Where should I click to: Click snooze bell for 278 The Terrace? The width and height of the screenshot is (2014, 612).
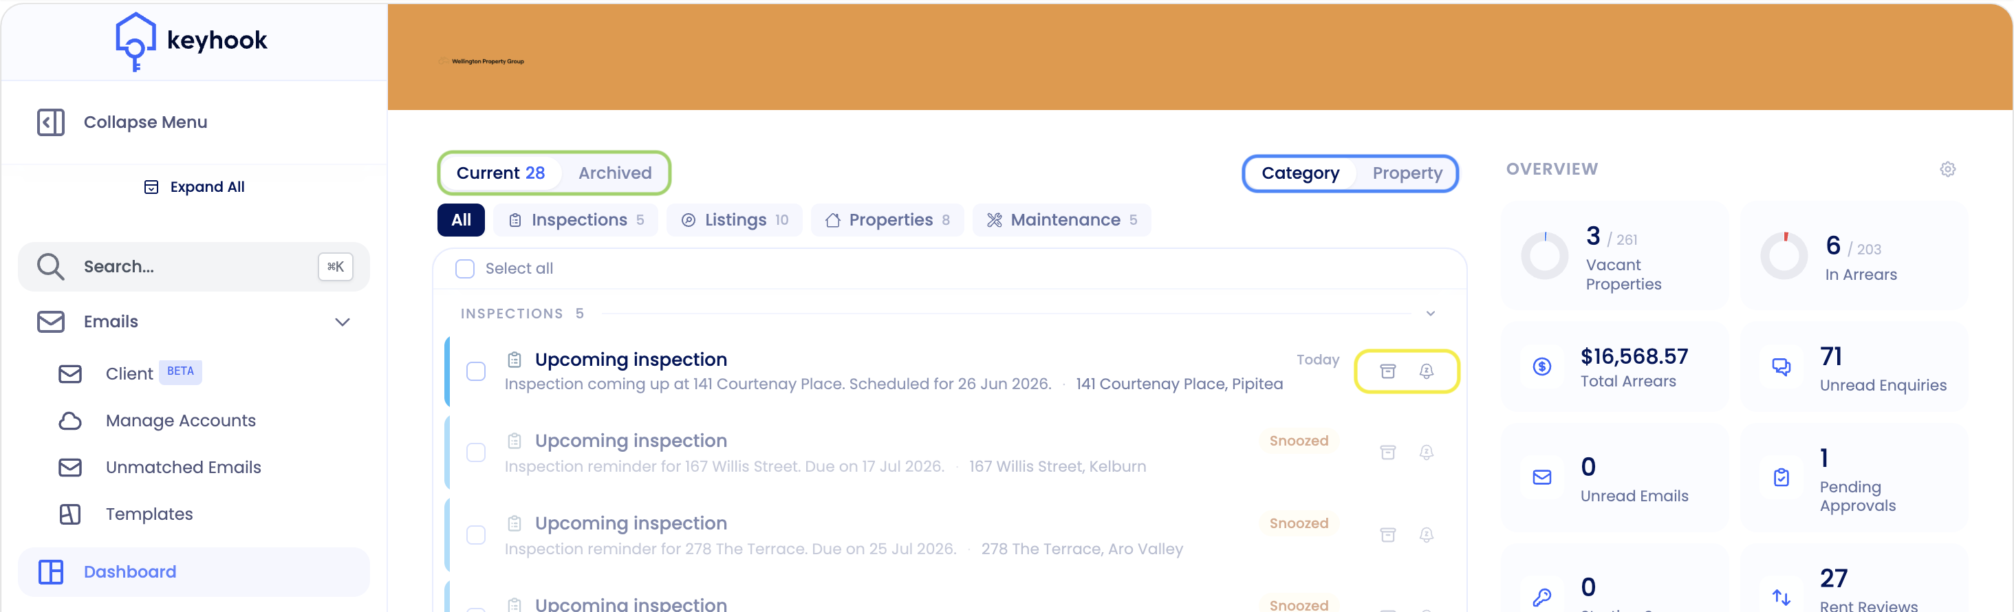1426,536
